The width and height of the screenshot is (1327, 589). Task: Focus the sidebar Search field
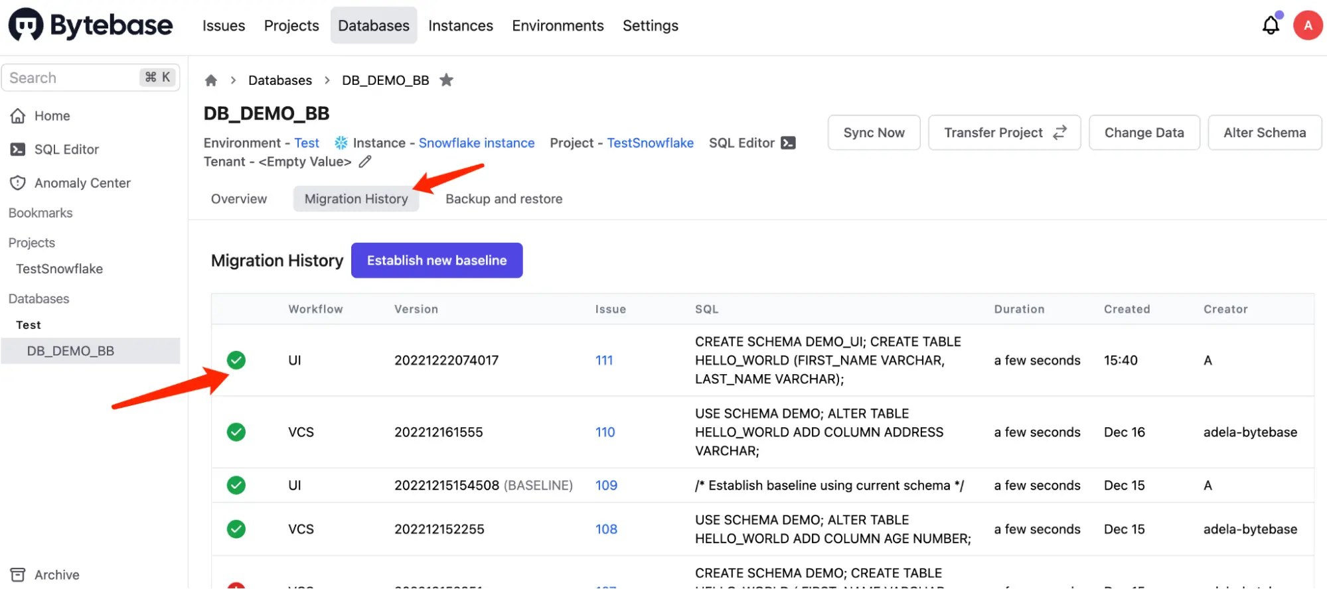click(91, 78)
